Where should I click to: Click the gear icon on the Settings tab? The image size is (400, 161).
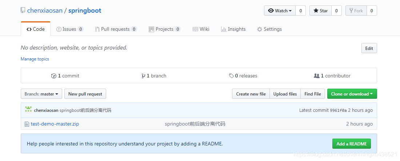(259, 29)
